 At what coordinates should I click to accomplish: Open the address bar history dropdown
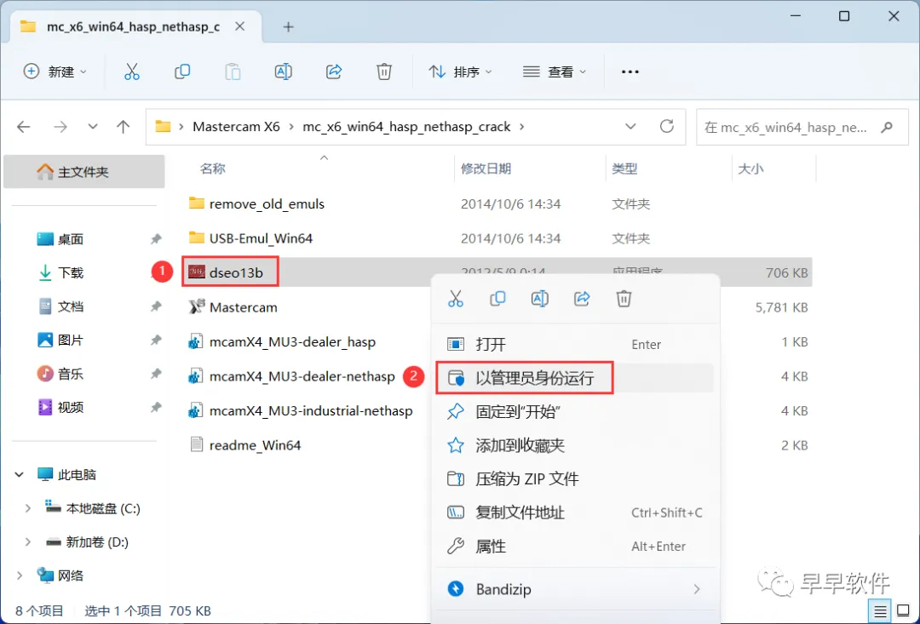(630, 126)
